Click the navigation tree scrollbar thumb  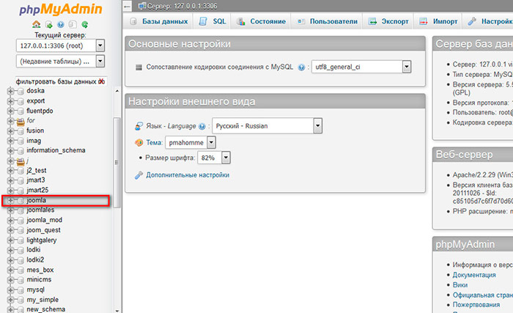[x=117, y=163]
